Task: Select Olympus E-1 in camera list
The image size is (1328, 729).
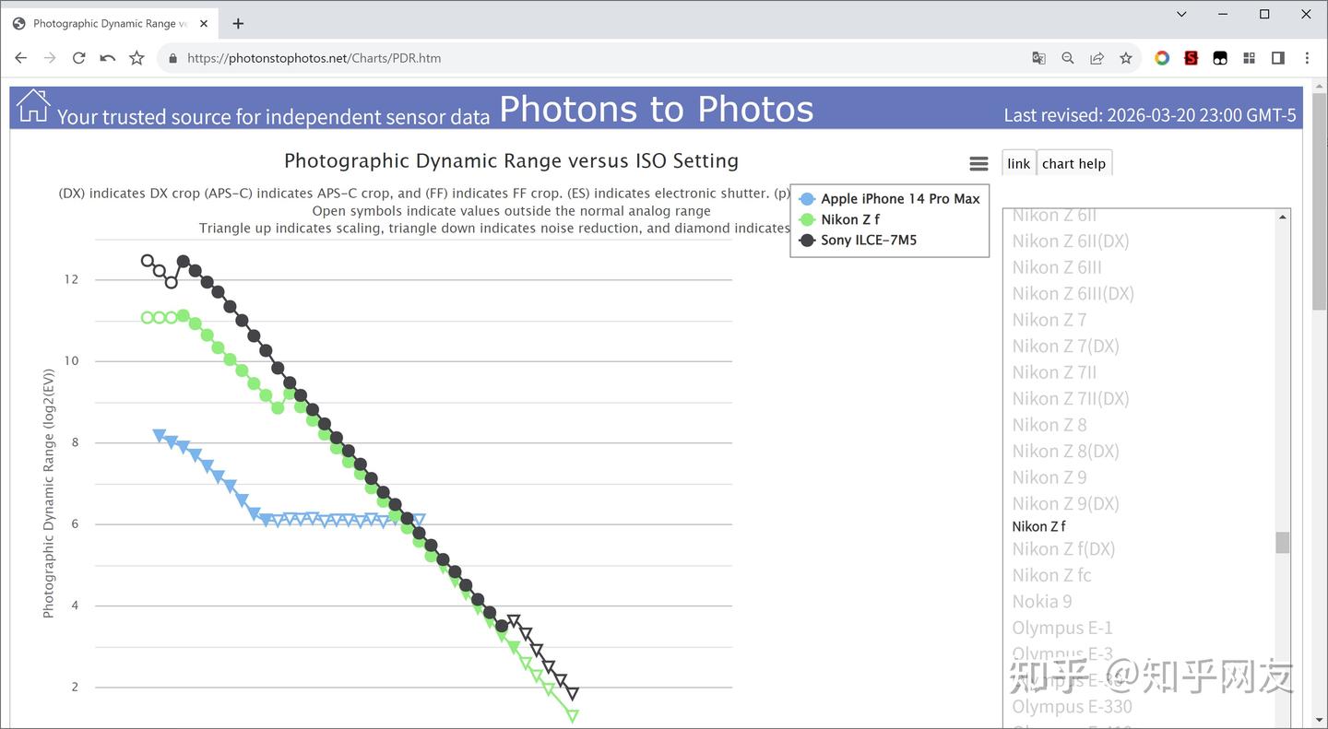Action: point(1062,628)
